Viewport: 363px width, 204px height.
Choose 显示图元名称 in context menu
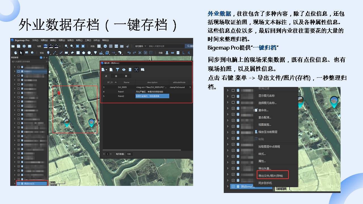[266, 96]
